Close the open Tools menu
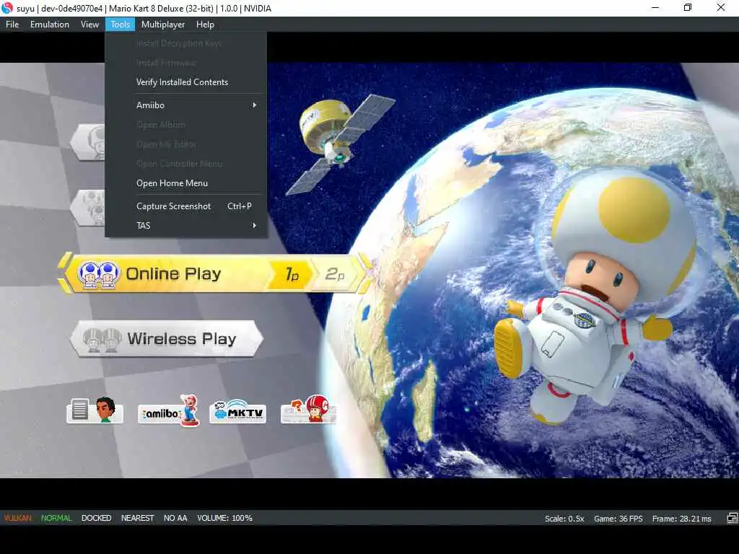This screenshot has width=739, height=554. (x=121, y=25)
